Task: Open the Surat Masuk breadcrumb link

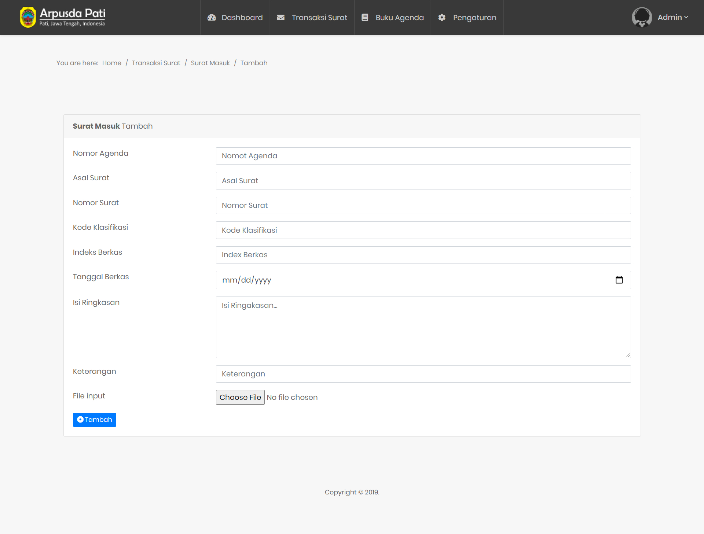Action: tap(210, 63)
